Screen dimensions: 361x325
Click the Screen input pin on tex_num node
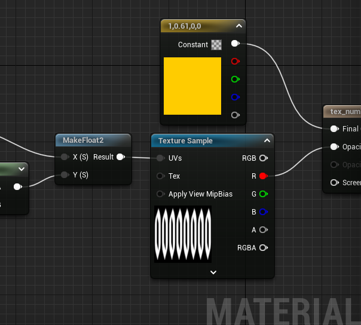(x=335, y=183)
